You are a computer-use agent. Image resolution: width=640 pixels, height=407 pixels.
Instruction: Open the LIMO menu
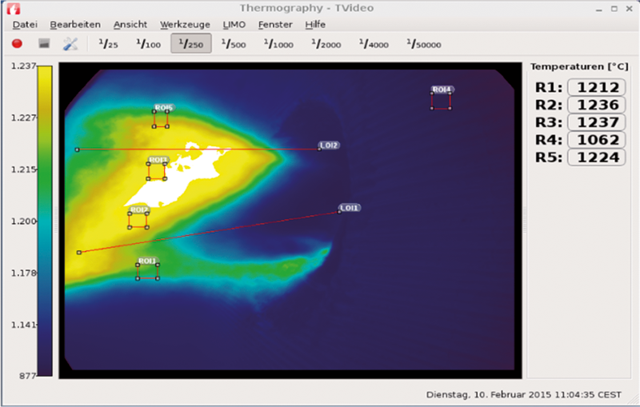point(234,24)
